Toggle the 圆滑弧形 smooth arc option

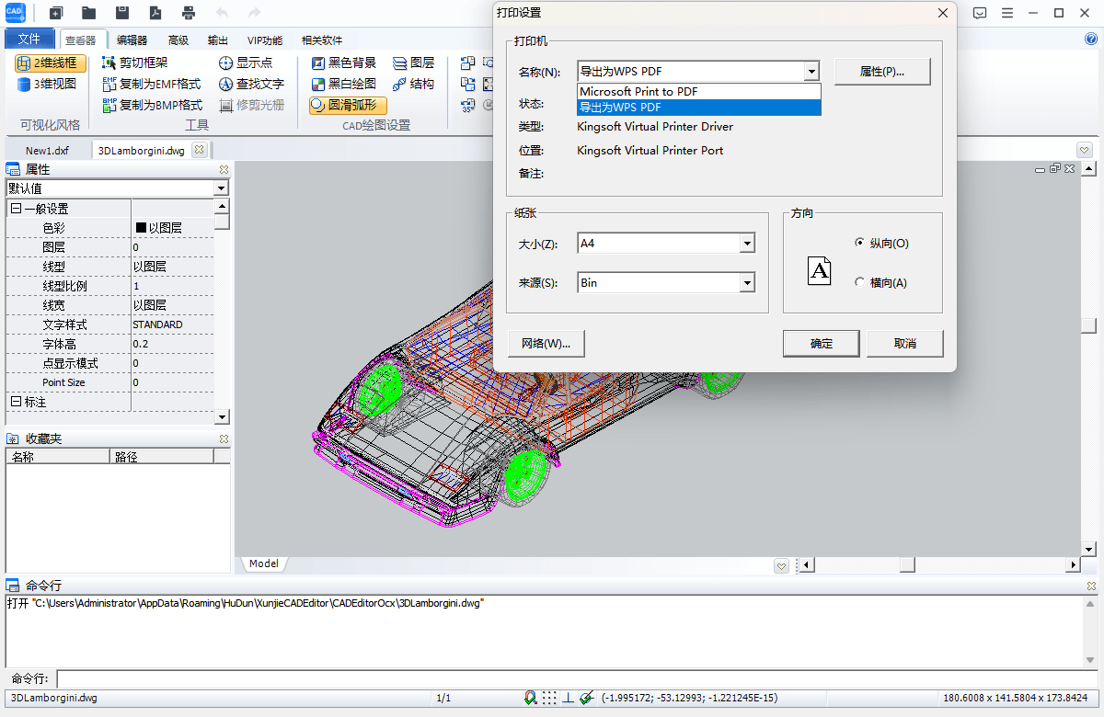click(x=348, y=106)
